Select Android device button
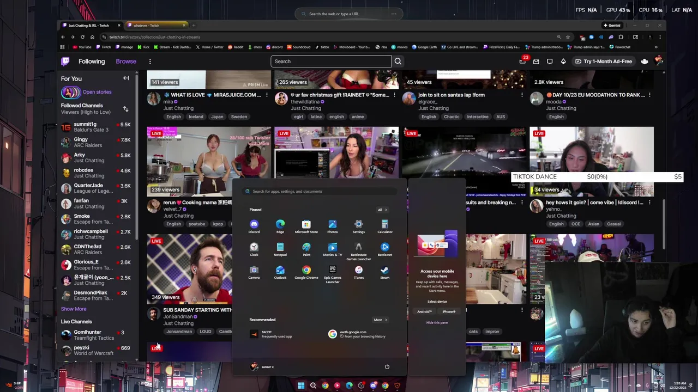This screenshot has width=698, height=392. [424, 311]
